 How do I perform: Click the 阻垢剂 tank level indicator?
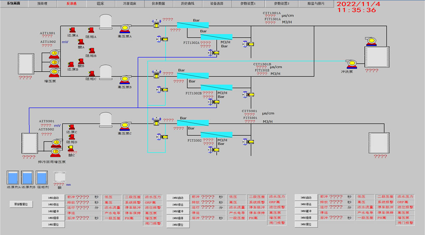click(42, 177)
